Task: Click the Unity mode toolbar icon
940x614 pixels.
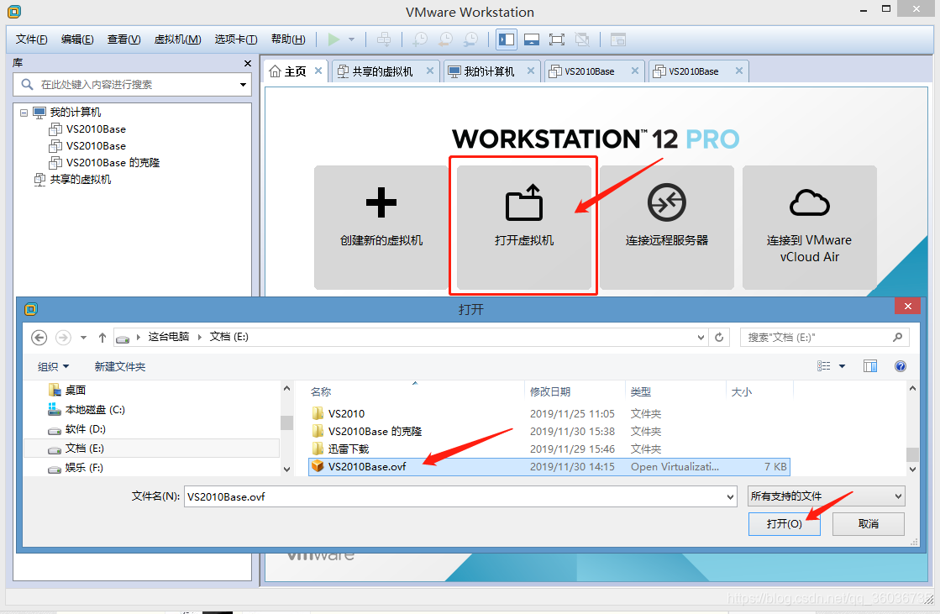Action: 582,39
